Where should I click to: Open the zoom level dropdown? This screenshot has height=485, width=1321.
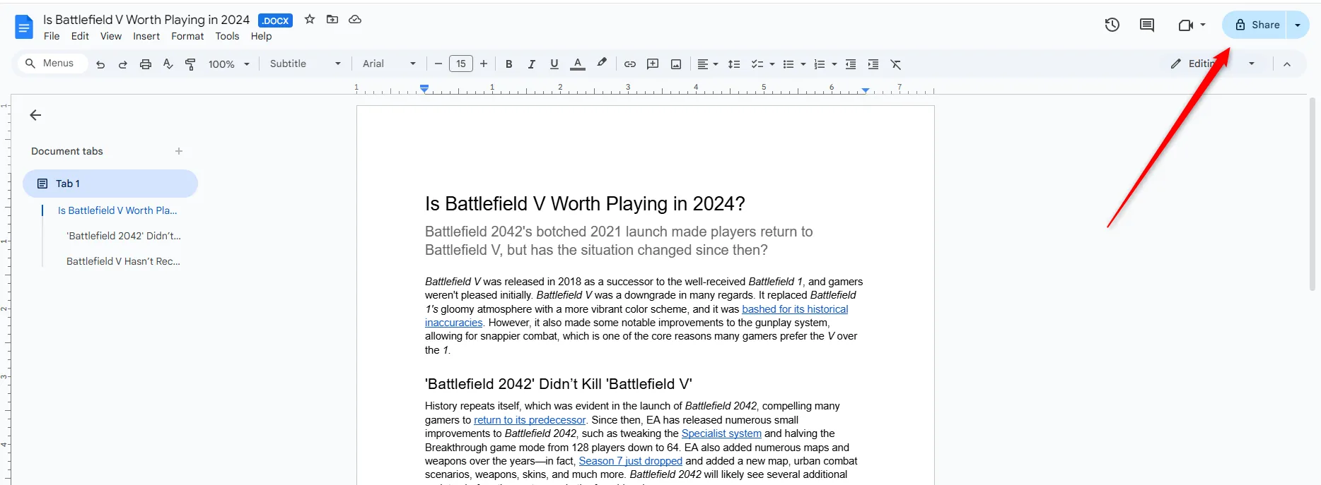pos(229,64)
